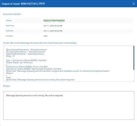Click the Stop-Service -Name MSMQ line
The image size is (137, 126).
click(x=27, y=67)
